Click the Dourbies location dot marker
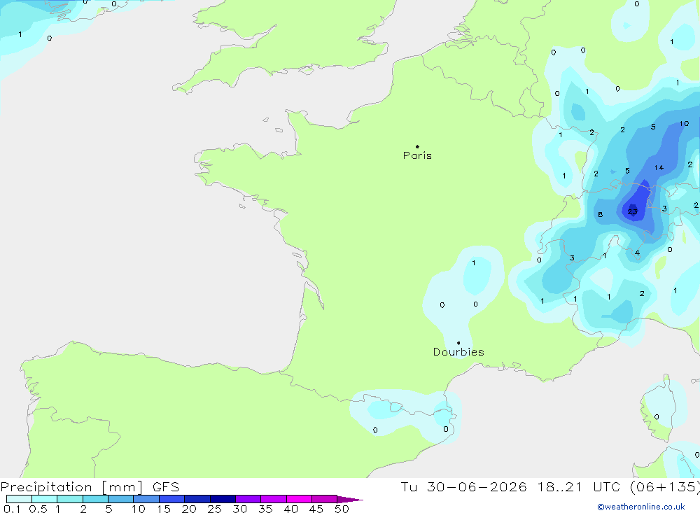The image size is (700, 513). point(458,343)
